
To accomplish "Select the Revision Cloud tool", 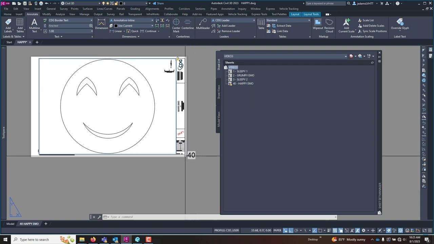I will point(329,26).
